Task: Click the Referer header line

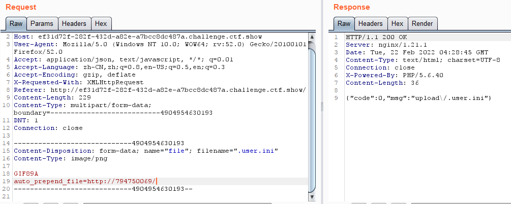Action: (x=160, y=90)
